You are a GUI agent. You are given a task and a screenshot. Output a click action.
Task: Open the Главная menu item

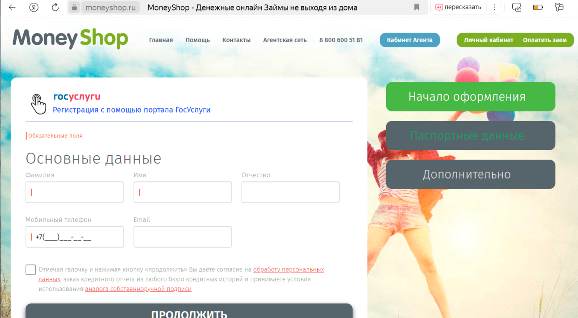pos(161,40)
